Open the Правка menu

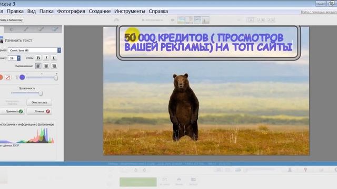(15, 11)
